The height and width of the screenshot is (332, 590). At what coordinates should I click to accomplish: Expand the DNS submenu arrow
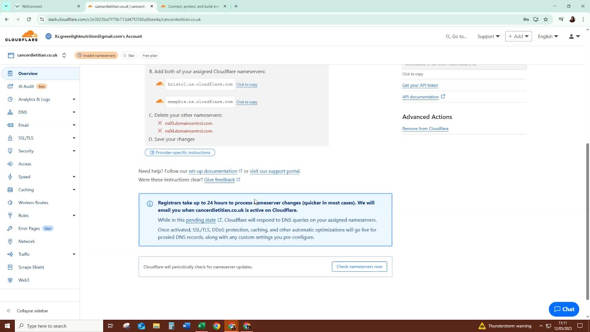coord(74,112)
